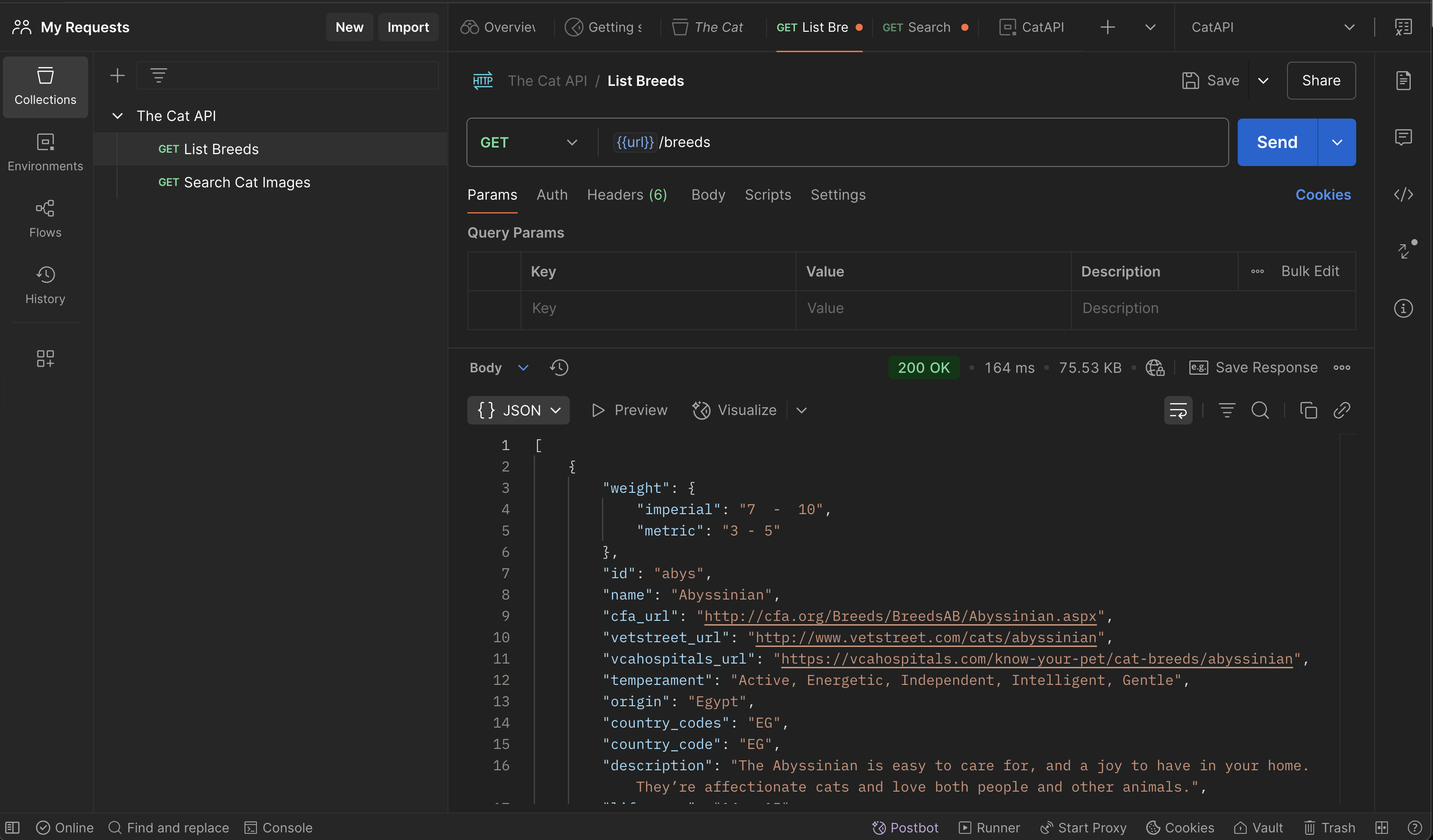Open the response history clock icon
This screenshot has width=1433, height=840.
pyautogui.click(x=559, y=368)
